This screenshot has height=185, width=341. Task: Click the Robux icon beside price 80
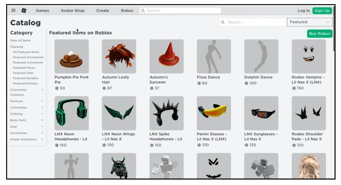(199, 83)
